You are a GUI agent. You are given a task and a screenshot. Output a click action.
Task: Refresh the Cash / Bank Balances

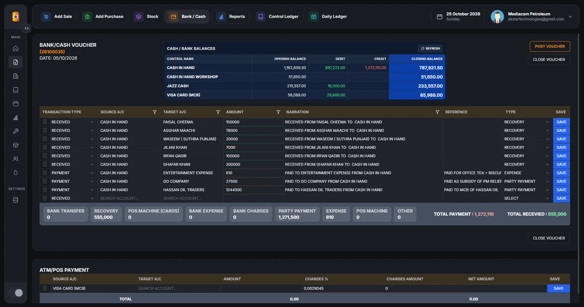point(430,49)
